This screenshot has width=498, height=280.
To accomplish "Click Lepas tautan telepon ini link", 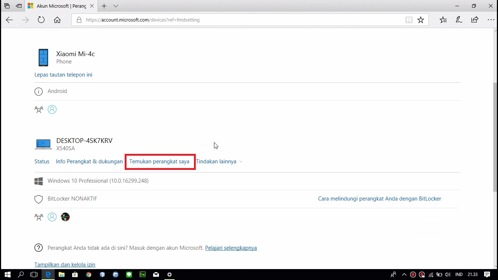I will pos(63,75).
